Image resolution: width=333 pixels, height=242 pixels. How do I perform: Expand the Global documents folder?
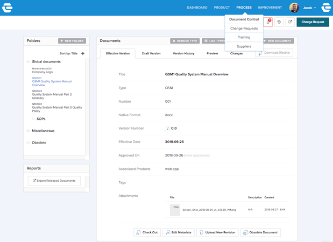46,61
